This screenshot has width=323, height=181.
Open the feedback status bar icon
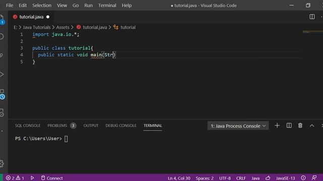[314, 178]
